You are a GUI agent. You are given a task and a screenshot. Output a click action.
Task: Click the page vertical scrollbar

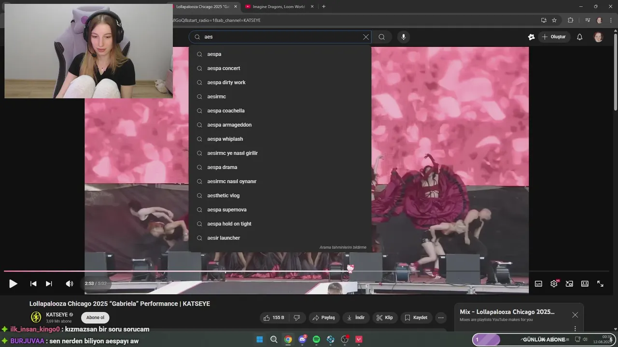pos(616,72)
